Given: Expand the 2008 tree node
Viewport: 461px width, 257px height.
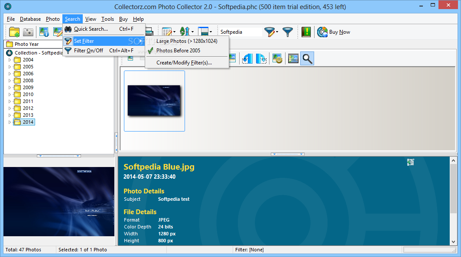Looking at the screenshot, I should pyautogui.click(x=10, y=81).
